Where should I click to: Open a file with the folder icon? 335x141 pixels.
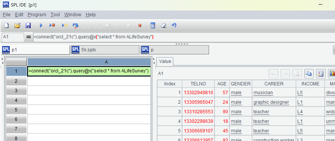coord(17,26)
